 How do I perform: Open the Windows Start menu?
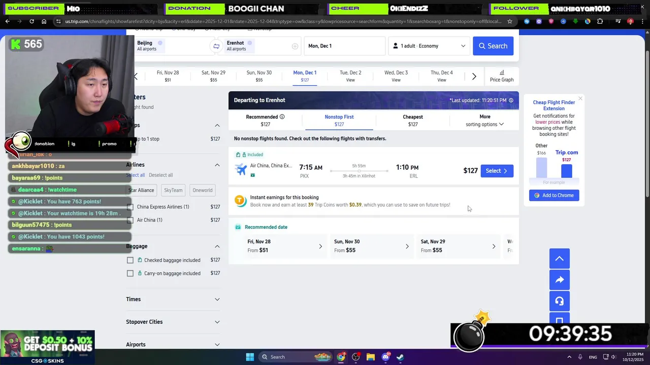250,357
